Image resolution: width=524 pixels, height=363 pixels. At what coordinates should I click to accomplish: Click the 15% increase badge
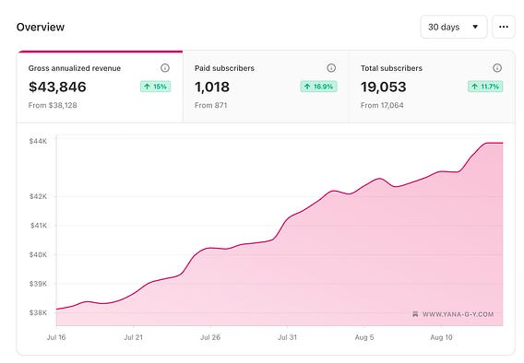(155, 87)
